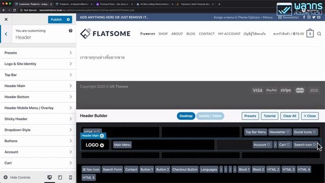Select the Button 1 element

(147, 169)
